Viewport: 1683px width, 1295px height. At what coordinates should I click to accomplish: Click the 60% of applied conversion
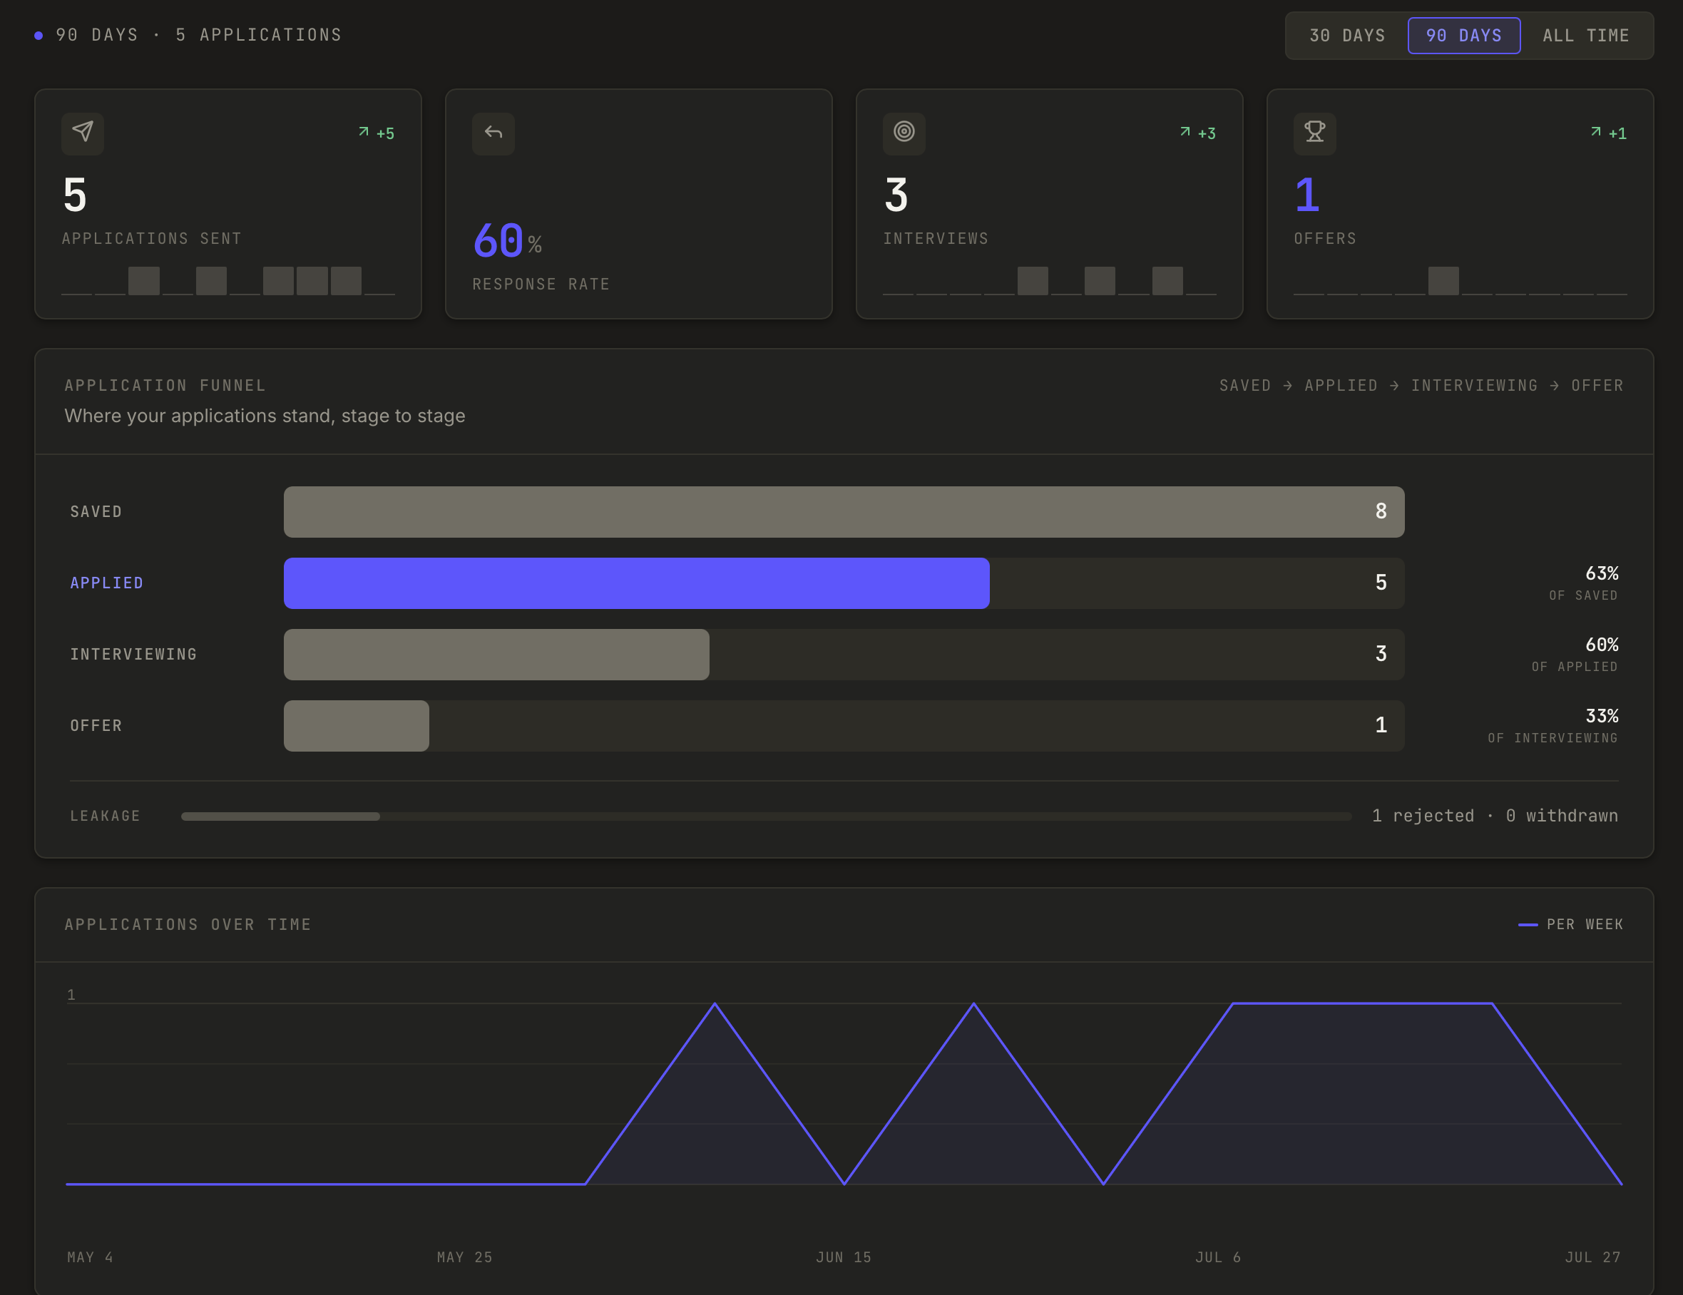point(1575,654)
